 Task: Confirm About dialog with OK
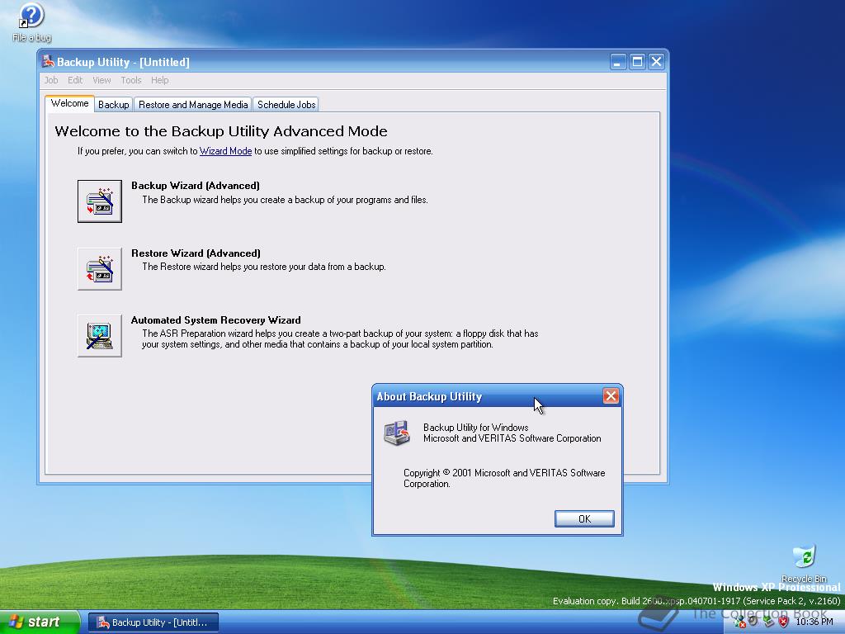point(584,518)
